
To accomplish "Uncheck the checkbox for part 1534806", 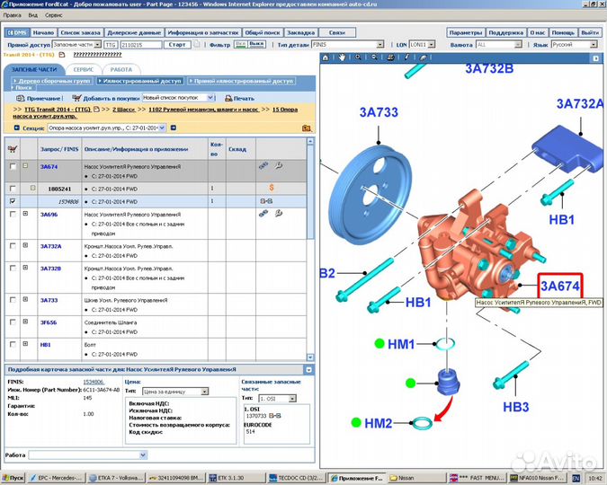I will coord(12,201).
